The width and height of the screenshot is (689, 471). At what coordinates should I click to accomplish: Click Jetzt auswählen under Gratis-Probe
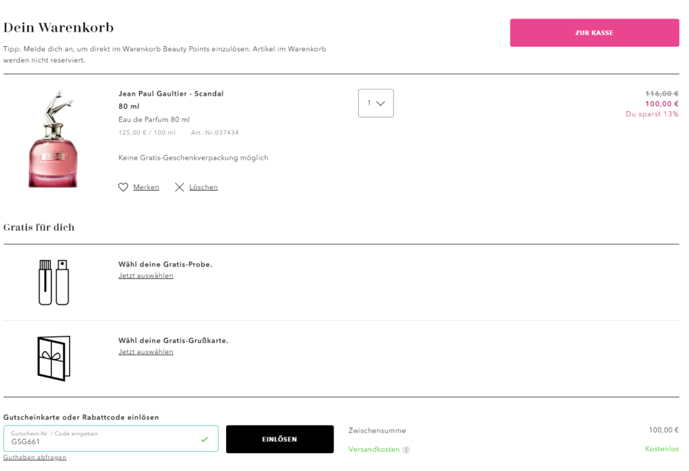coord(146,275)
